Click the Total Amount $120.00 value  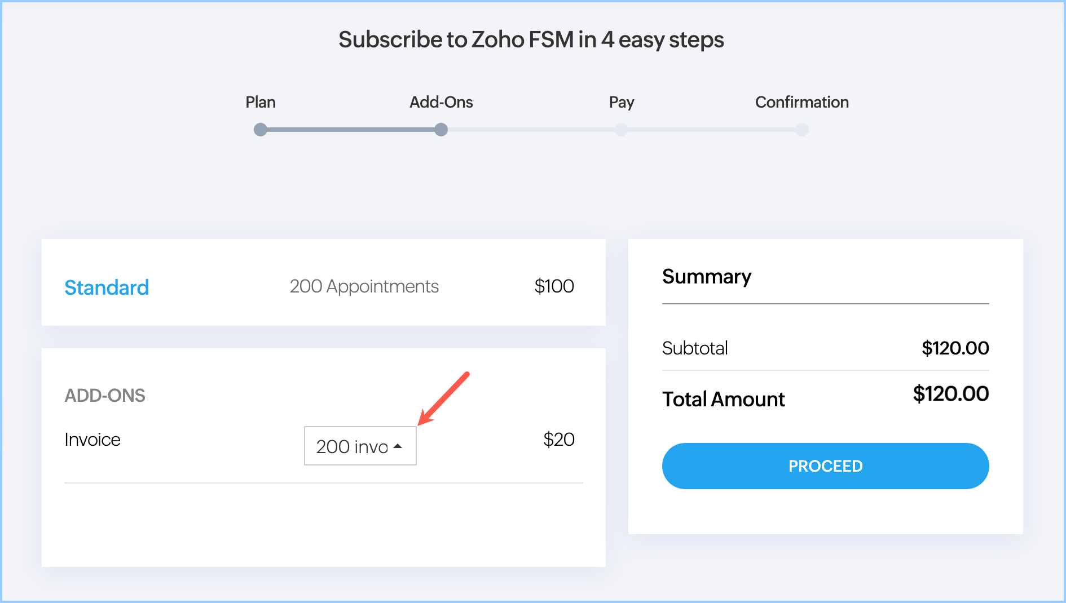(950, 394)
